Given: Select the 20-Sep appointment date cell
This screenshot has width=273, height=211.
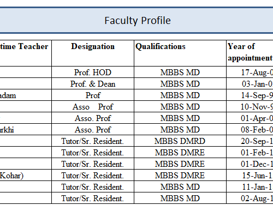Looking at the screenshot, I should [250, 141].
